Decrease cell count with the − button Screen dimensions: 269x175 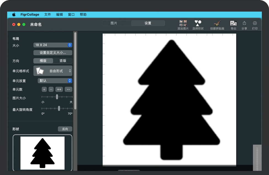click(x=51, y=89)
